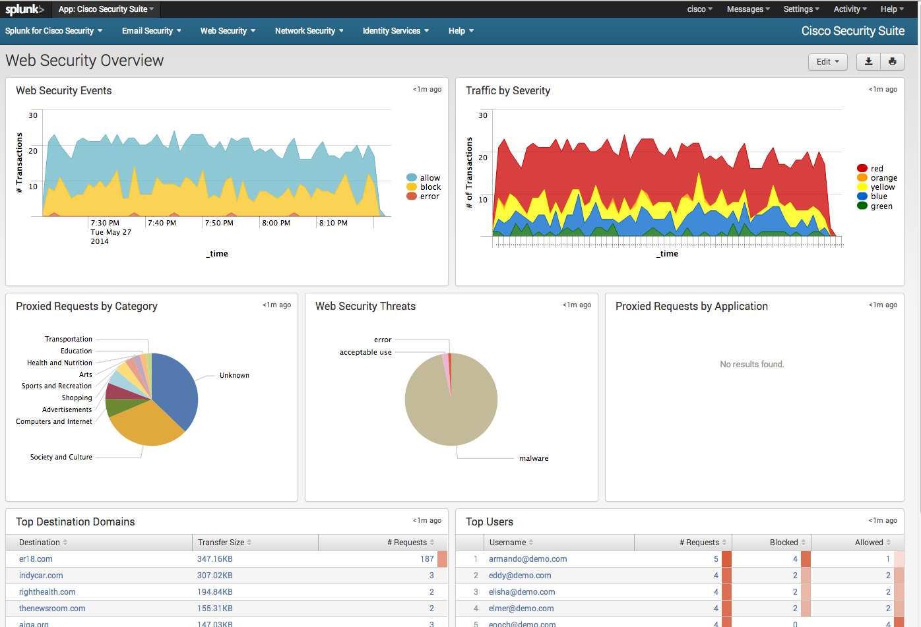This screenshot has width=921, height=627.
Task: Open the Email Security menu
Action: tap(151, 31)
